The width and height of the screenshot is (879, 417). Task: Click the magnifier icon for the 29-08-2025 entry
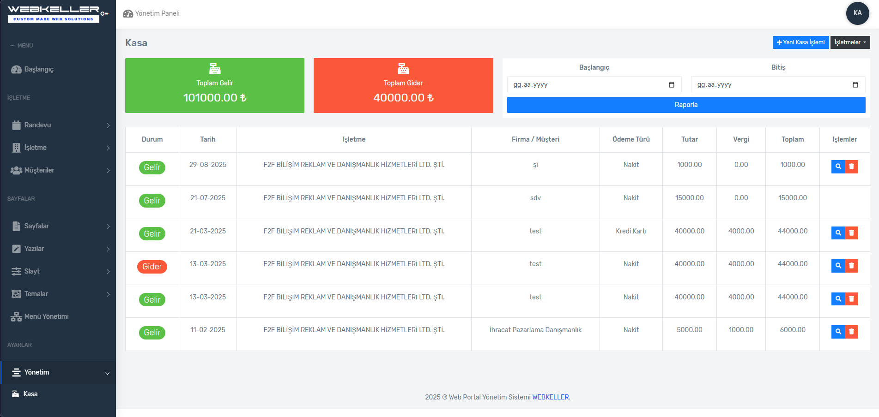838,167
